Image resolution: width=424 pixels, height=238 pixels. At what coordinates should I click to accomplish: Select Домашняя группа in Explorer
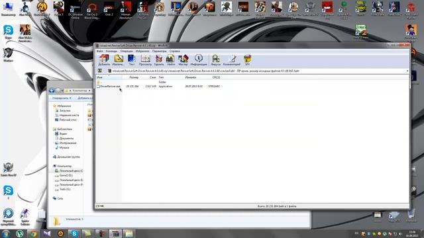click(66, 157)
